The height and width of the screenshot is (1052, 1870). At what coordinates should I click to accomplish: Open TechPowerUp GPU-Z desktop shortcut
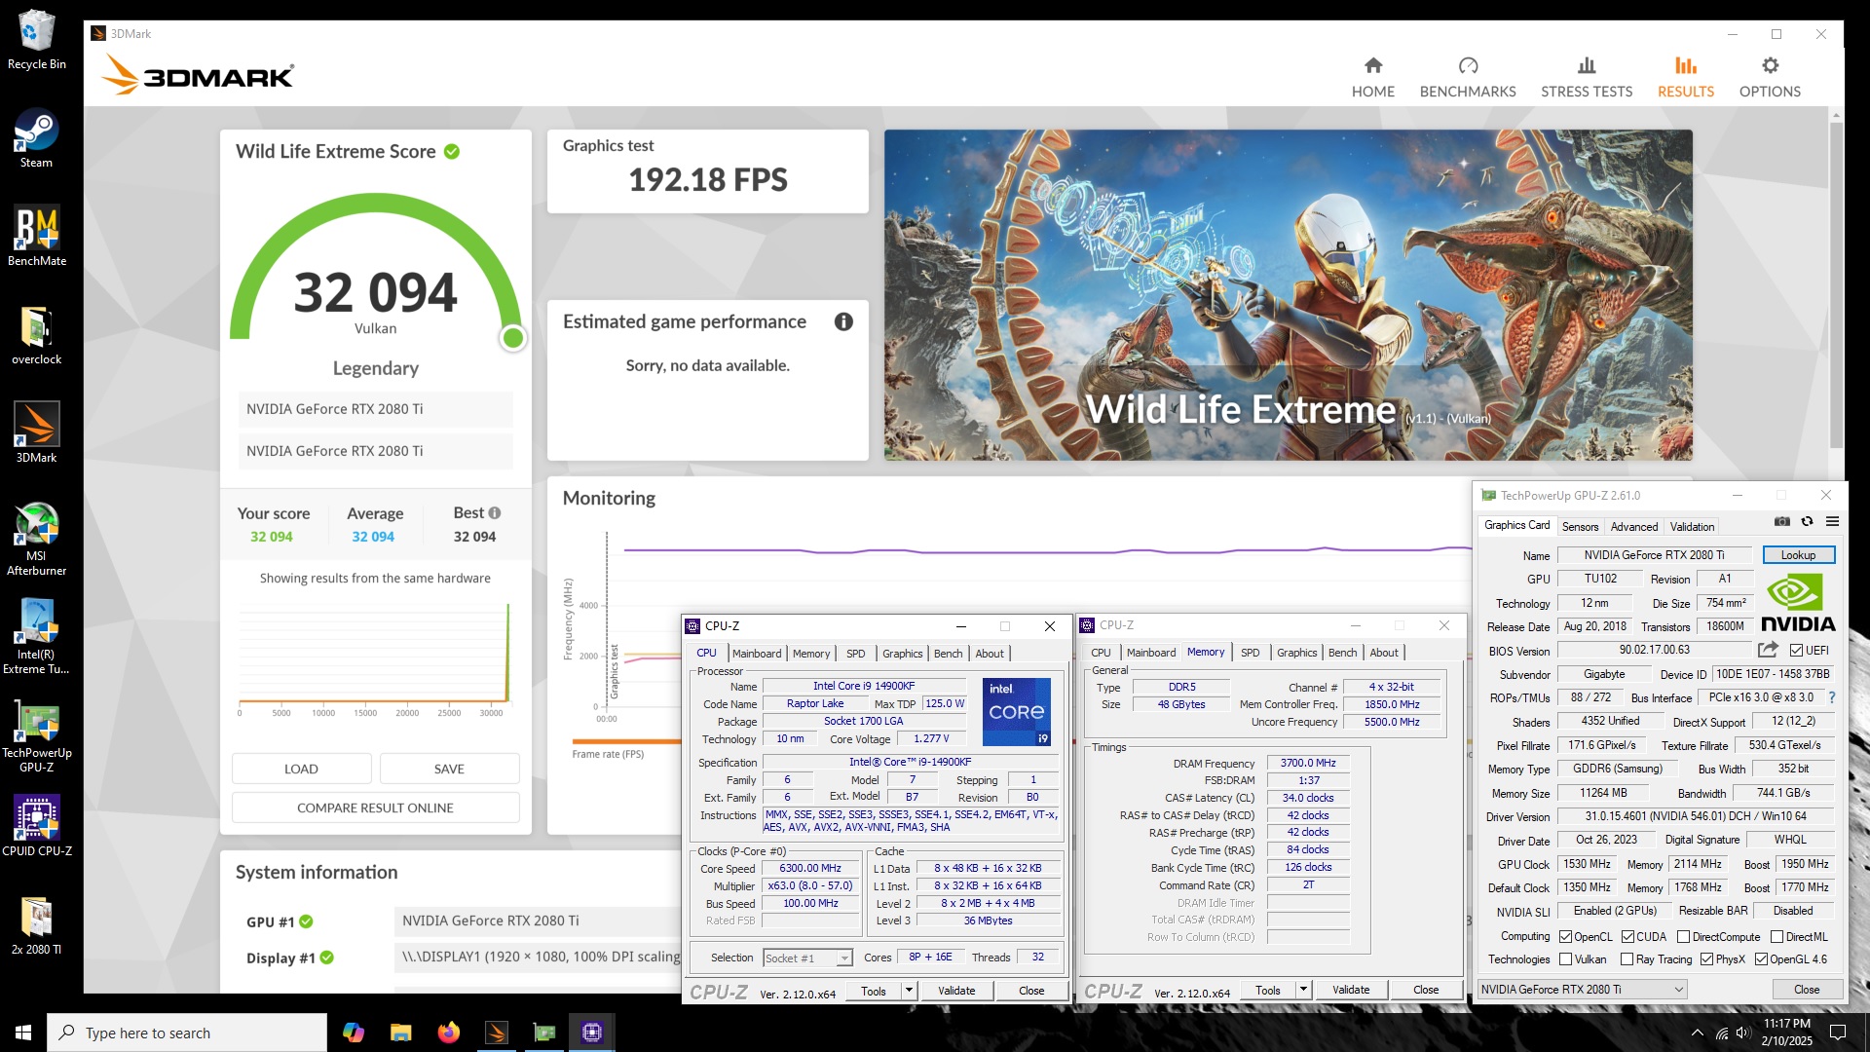tap(36, 734)
